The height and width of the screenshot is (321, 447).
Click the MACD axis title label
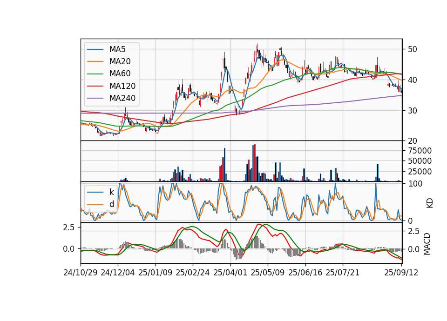(427, 244)
